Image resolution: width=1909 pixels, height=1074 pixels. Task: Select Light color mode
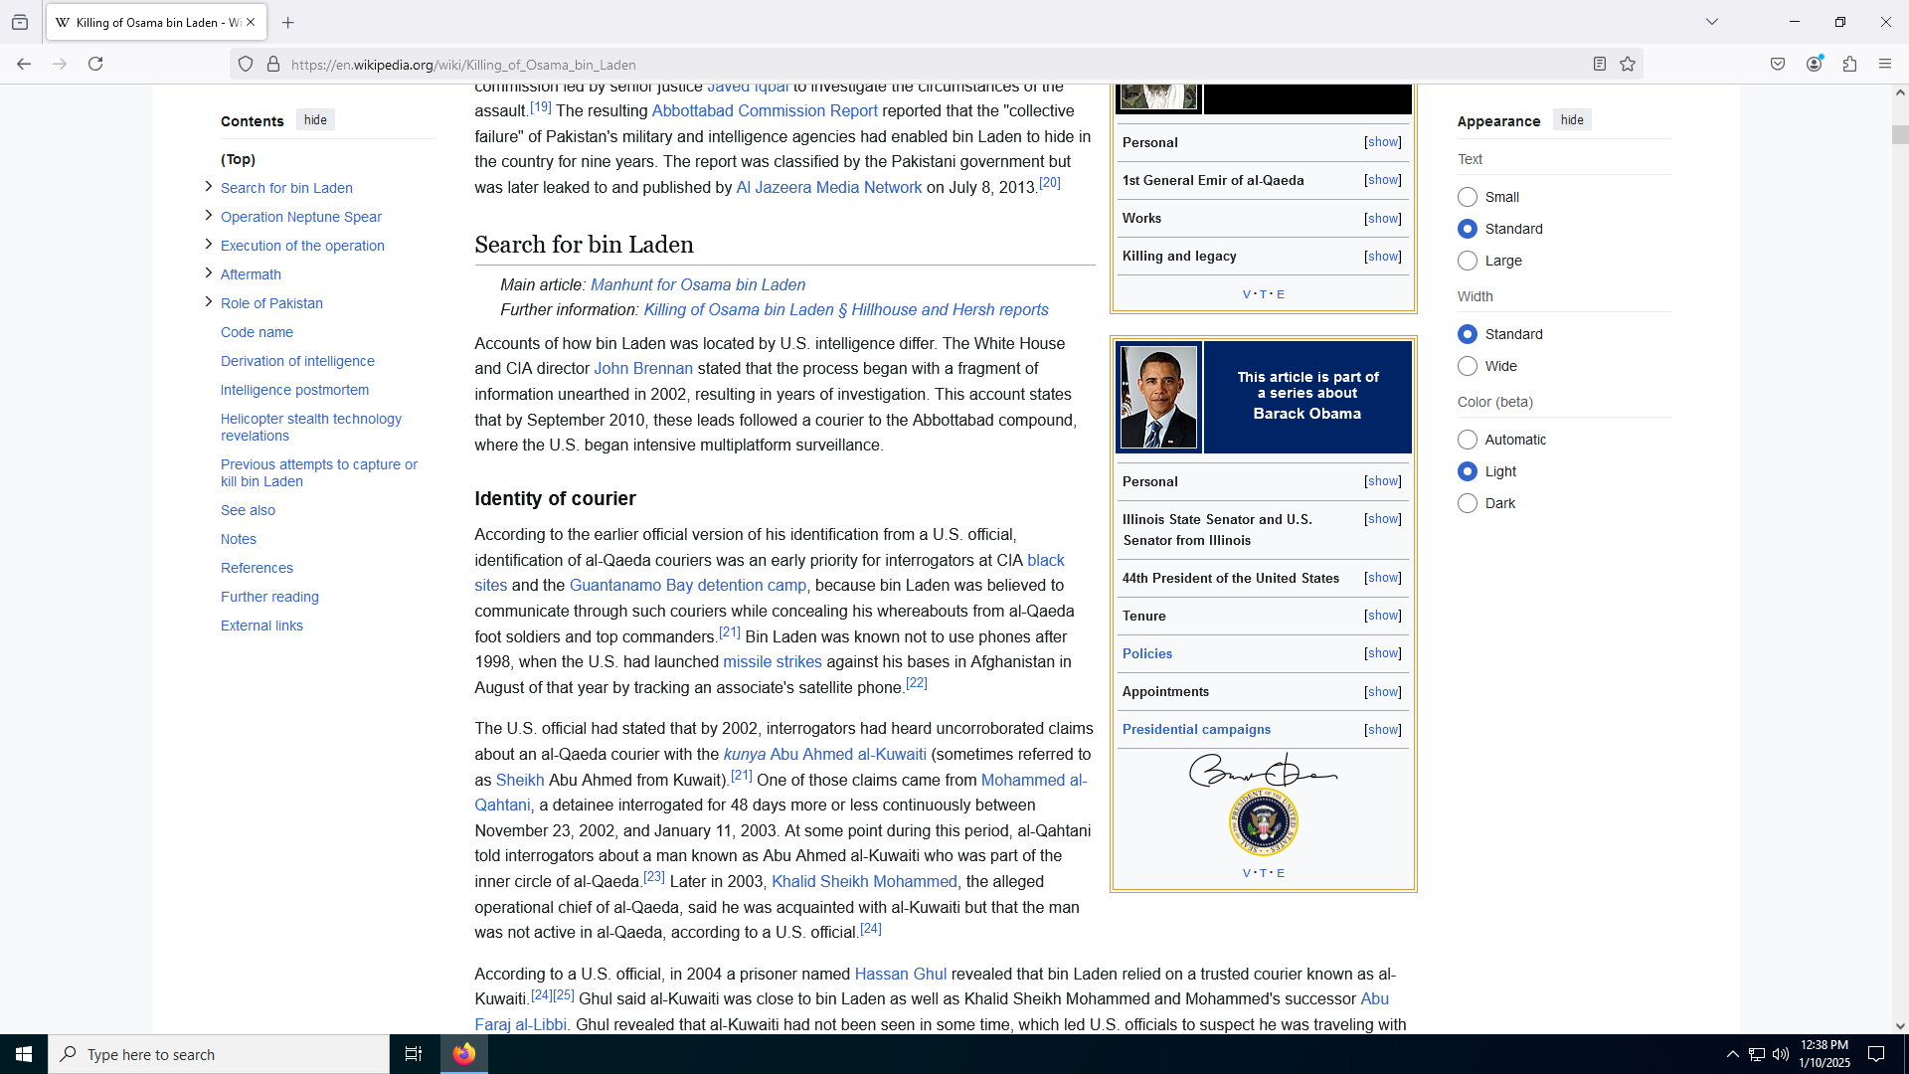point(1468,471)
